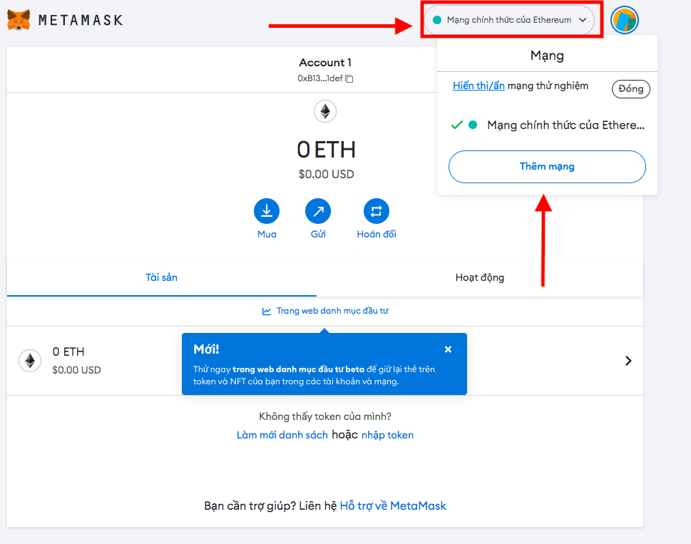Open the account avatar menu
691x544 pixels.
point(624,20)
